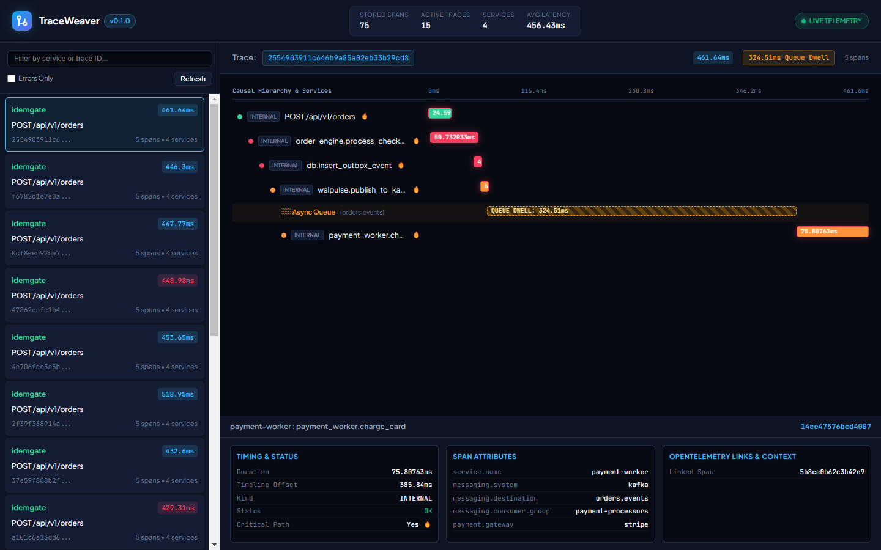The image size is (881, 550).
Task: Open trace 2f39f338914a in the list
Action: pos(105,409)
